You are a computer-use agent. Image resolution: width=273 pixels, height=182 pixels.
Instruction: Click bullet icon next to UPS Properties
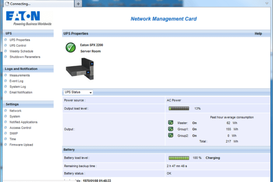point(6,40)
